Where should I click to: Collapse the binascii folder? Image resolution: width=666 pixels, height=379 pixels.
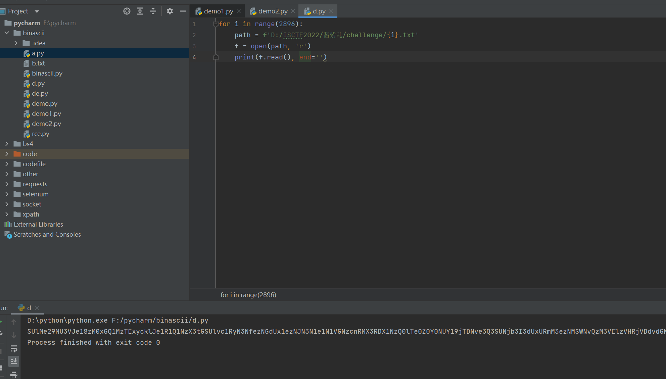tap(7, 33)
